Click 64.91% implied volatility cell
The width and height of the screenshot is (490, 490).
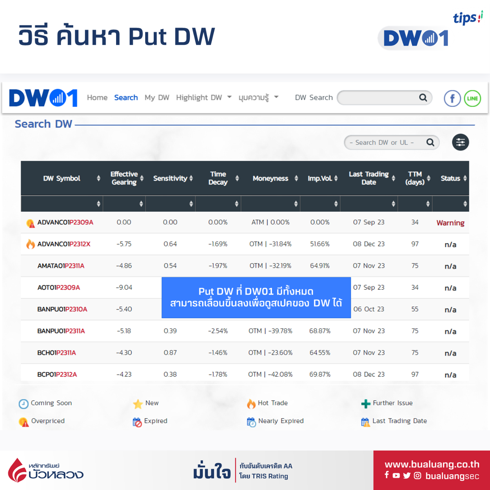[x=320, y=266]
